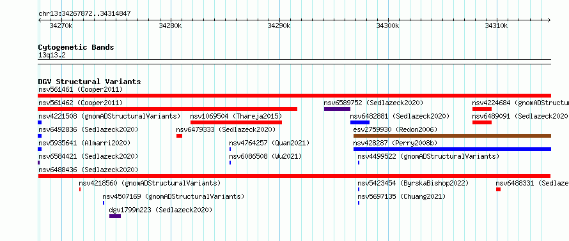The height and width of the screenshot is (241, 569).
Task: Select the small red bar under nsv6488331
Action: click(x=498, y=189)
